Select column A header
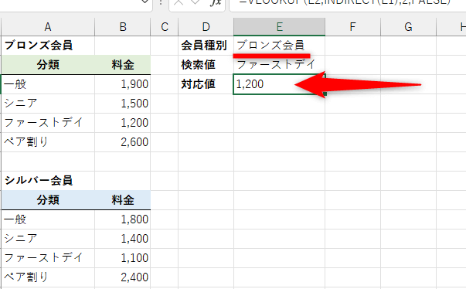Image resolution: width=466 pixels, height=289 pixels. coord(48,27)
